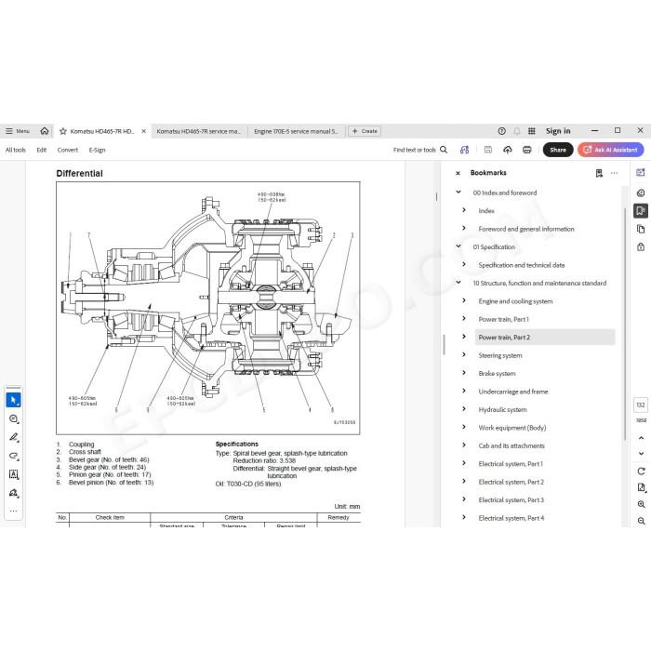Click the Ask AI Assistant button

pyautogui.click(x=611, y=150)
